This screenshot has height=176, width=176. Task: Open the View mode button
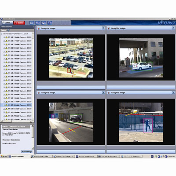7,23
